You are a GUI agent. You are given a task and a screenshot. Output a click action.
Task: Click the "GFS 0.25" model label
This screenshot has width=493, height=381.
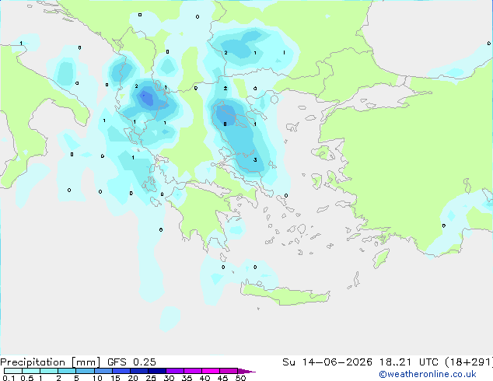click(x=131, y=362)
